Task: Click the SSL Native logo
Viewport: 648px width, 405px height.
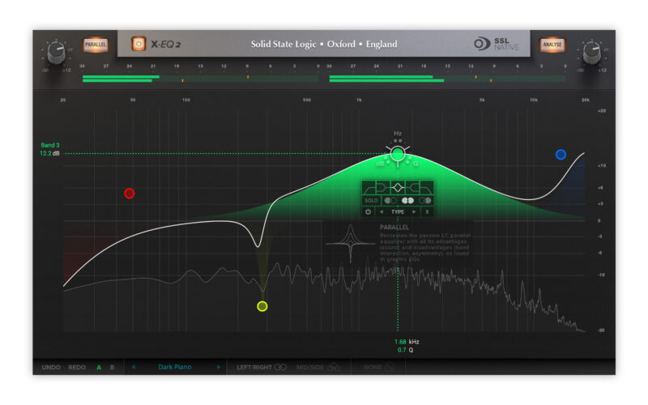Action: pyautogui.click(x=496, y=44)
